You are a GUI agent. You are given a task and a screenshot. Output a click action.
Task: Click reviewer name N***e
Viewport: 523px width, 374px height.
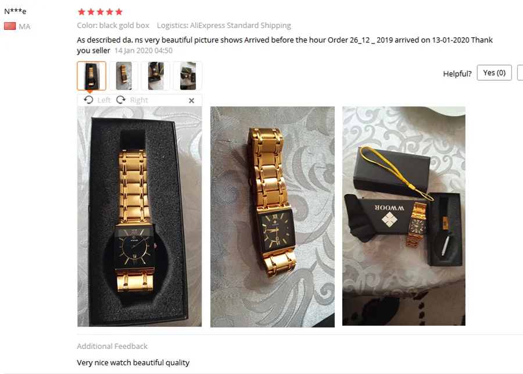click(x=15, y=11)
